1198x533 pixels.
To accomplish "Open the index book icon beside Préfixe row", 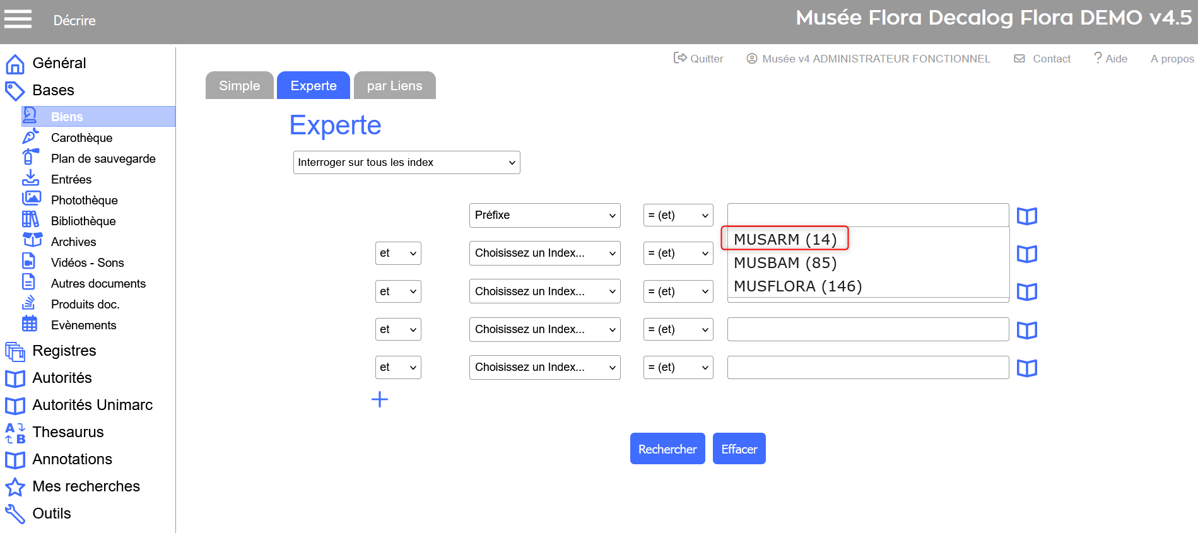I will [1026, 216].
